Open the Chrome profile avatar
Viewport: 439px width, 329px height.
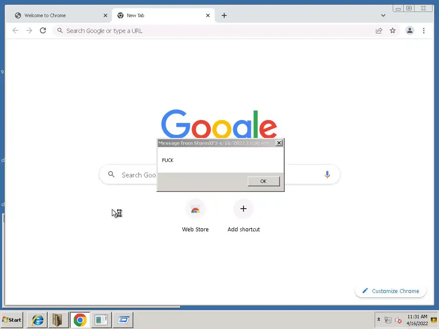click(409, 30)
